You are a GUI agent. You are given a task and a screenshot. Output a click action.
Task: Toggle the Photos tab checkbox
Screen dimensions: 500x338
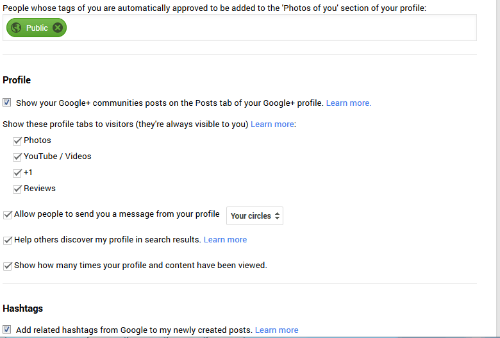coord(17,140)
